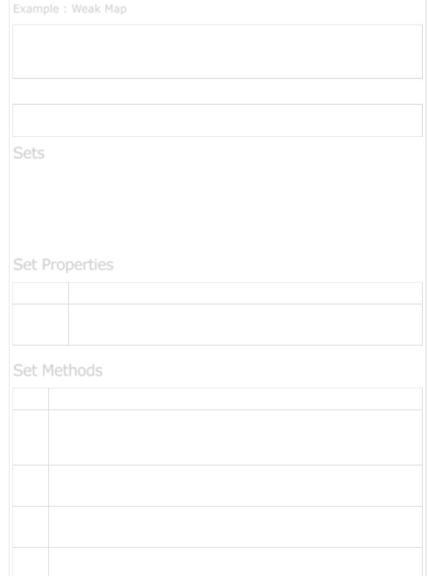This screenshot has width=435, height=576.
Task: Click Set Methods first body row right cell
Action: coord(235,438)
